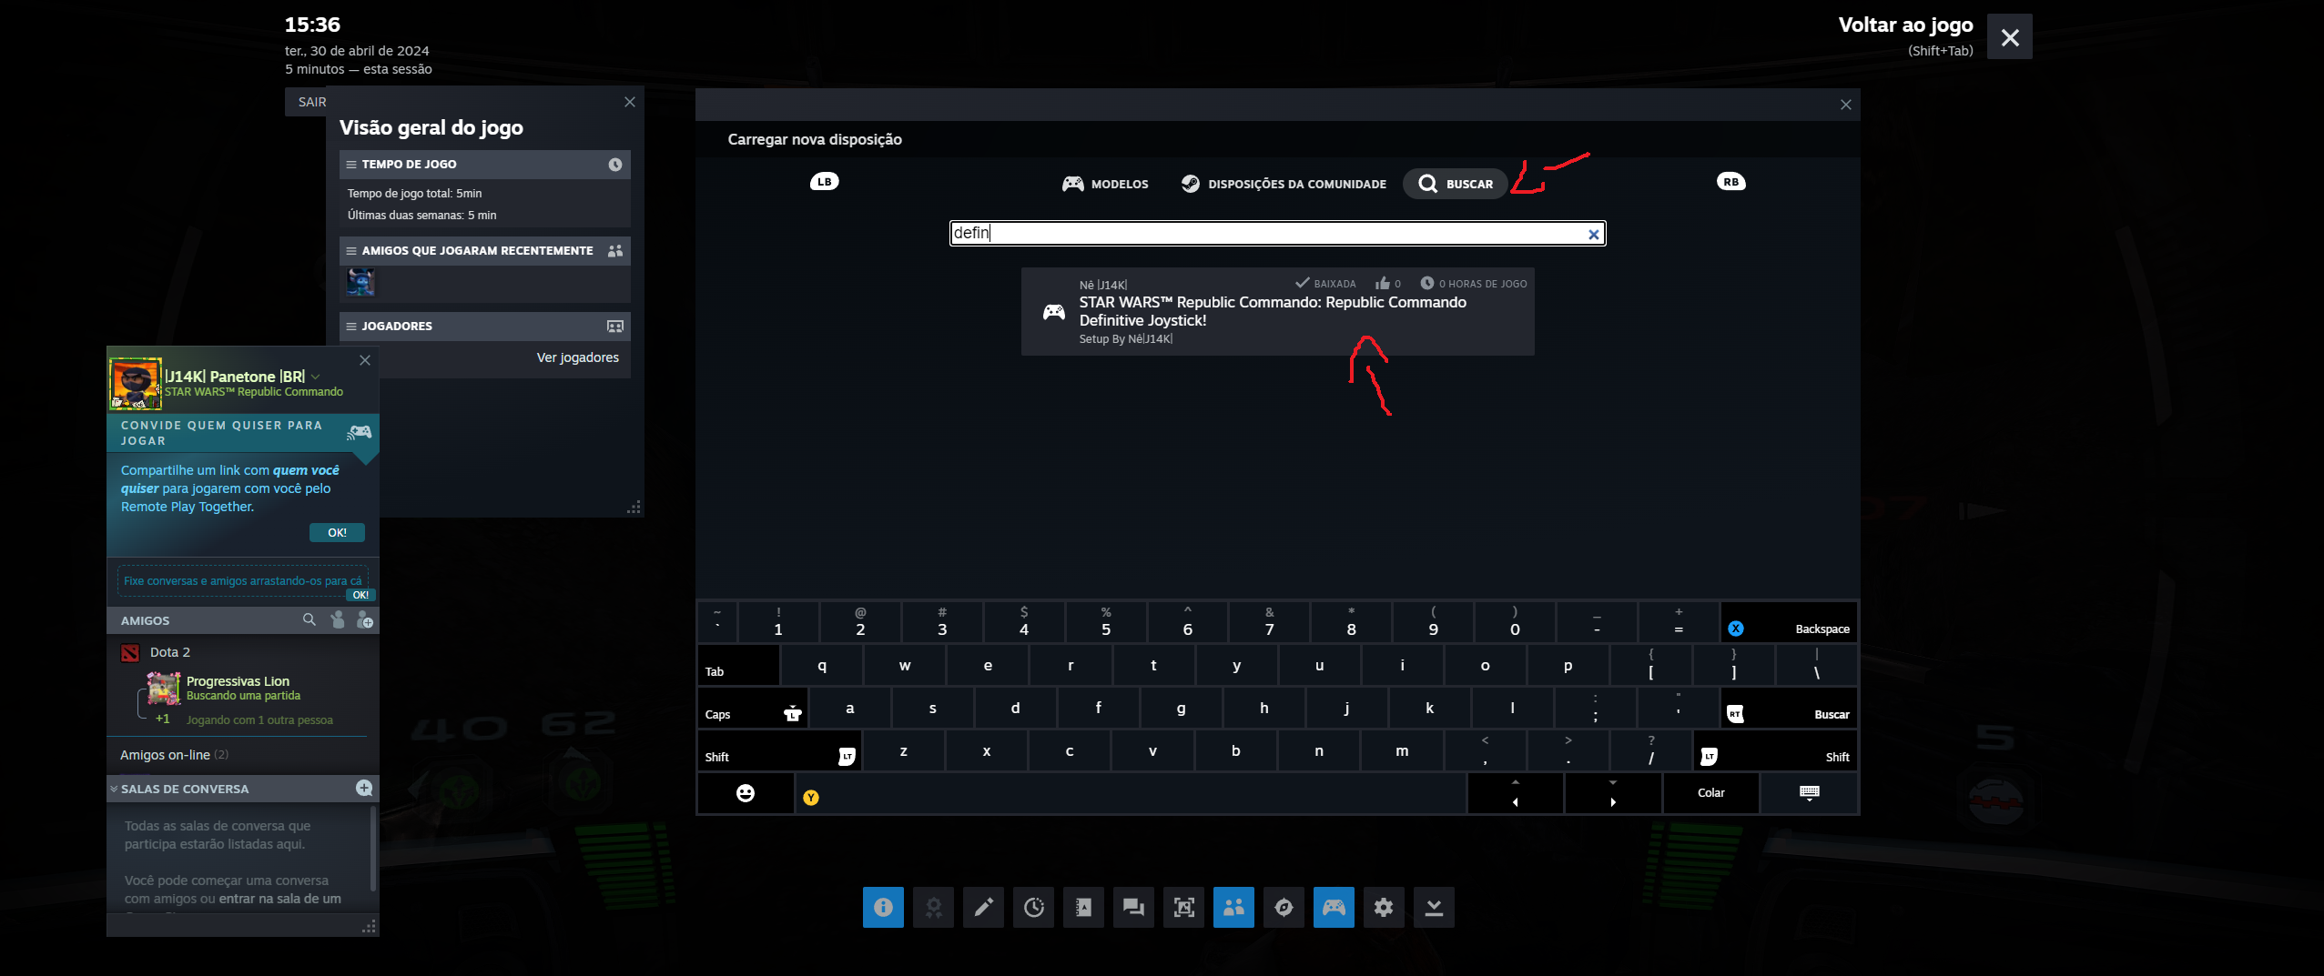Open the profile status dropdown arrow
Viewport: 2324px width, 976px height.
click(316, 377)
